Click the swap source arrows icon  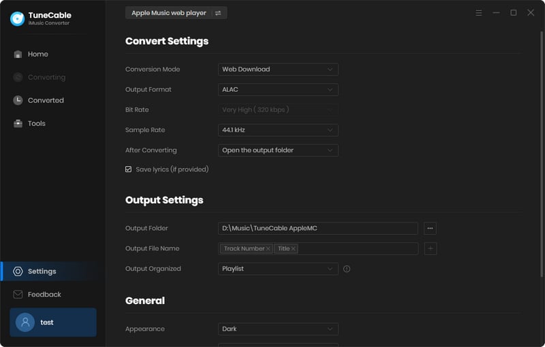218,13
